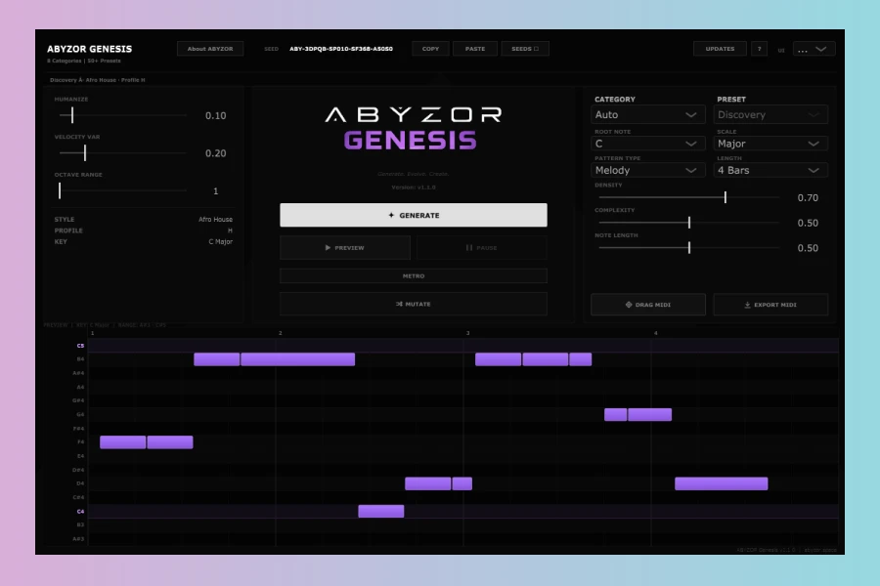Check for UPDATES
Screen dimensions: 880x586
click(x=720, y=49)
